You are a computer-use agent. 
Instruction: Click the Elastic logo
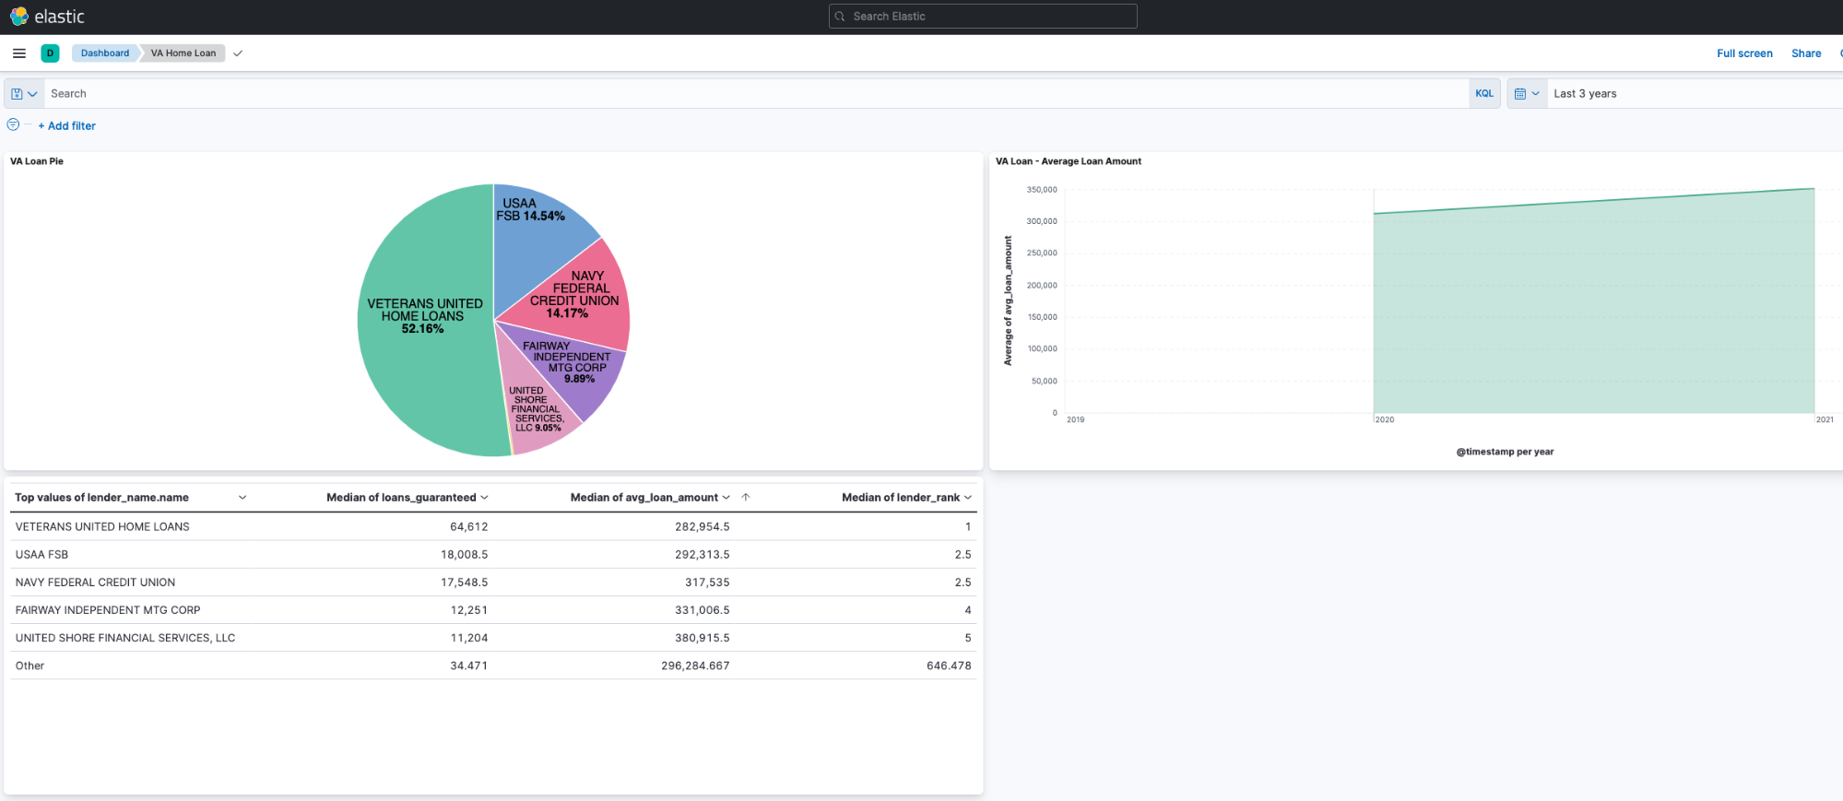point(46,17)
